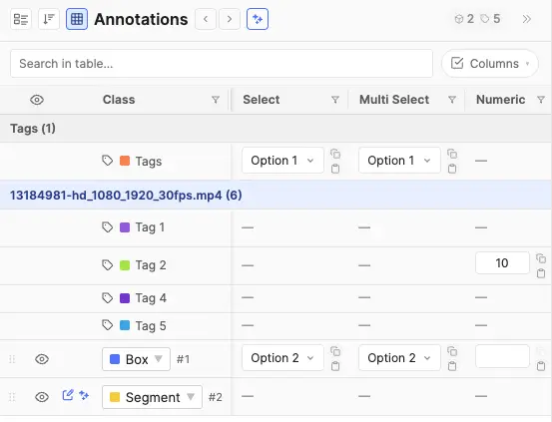Paste into Box row numeric value

[541, 366]
